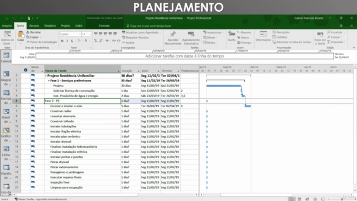
Task: Open Diagrama de Rede view in sidebar
Action: point(6,78)
